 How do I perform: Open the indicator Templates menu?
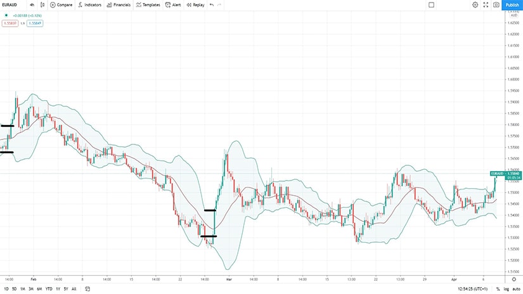tap(148, 5)
